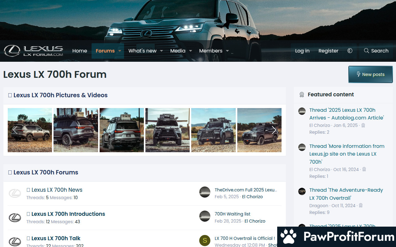Image resolution: width=396 pixels, height=247 pixels.
Task: Click the Lexus LX Forum logo
Action: click(33, 51)
